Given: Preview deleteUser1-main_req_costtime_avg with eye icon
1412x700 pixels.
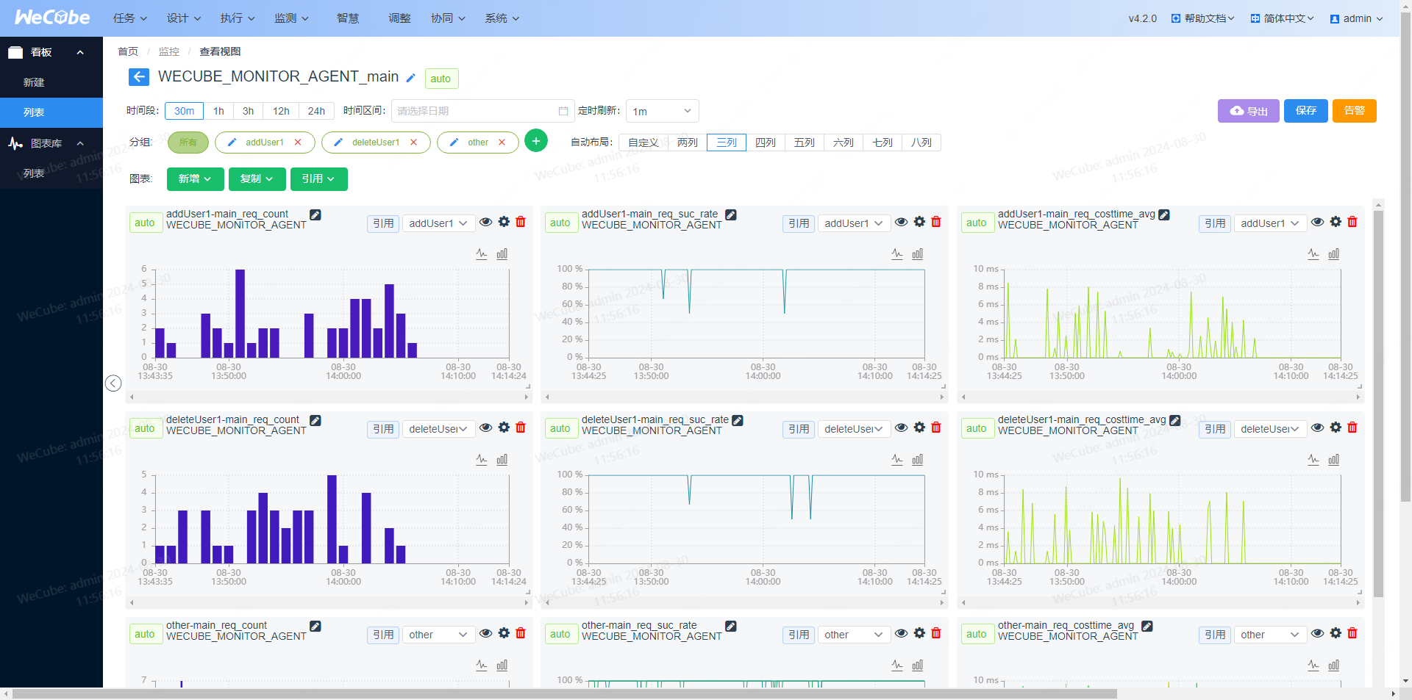Looking at the screenshot, I should coord(1317,427).
